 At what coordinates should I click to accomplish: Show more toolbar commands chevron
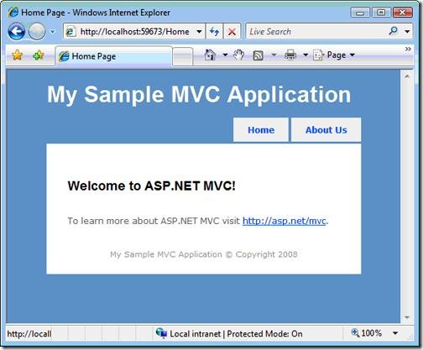(408, 50)
